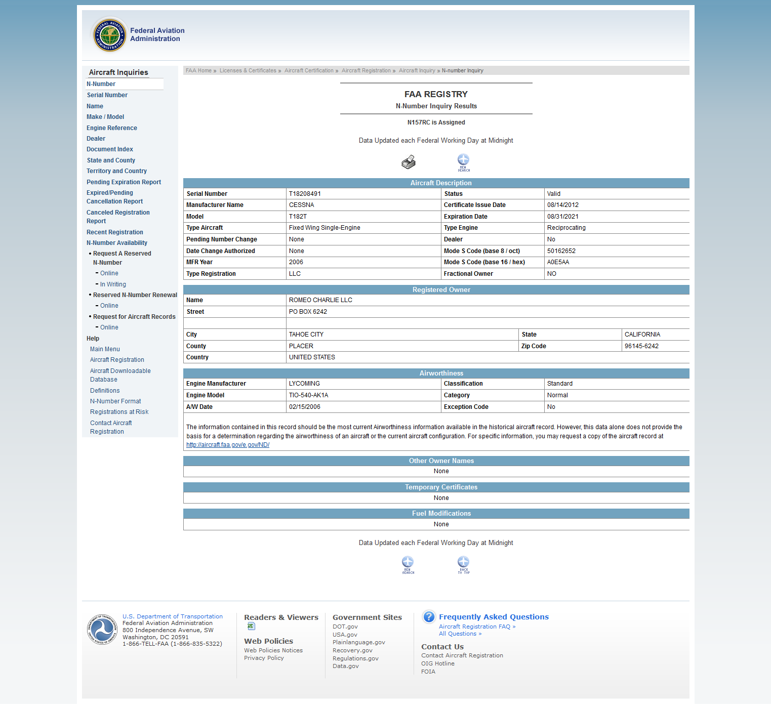Open Regulations.gov footer link
The height and width of the screenshot is (709, 771).
(x=355, y=658)
